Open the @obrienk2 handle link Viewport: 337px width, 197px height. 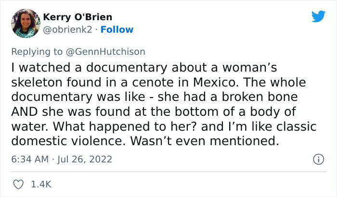(67, 29)
